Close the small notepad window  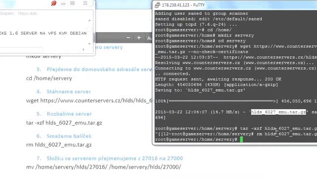click(85, 3)
